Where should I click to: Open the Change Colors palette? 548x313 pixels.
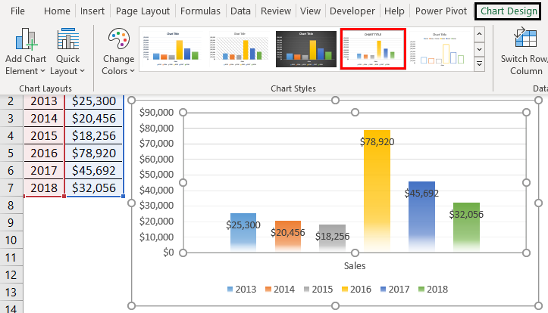[x=118, y=51]
